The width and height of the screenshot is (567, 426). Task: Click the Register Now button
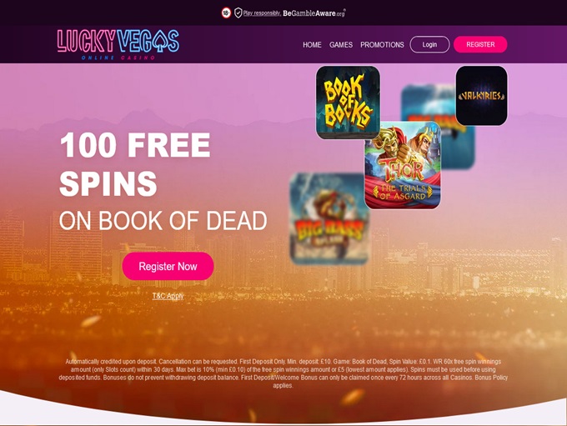pos(168,266)
